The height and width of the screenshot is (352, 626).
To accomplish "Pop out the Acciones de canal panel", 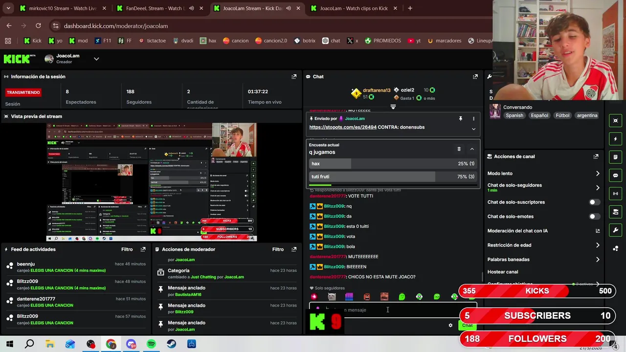I will (x=596, y=156).
